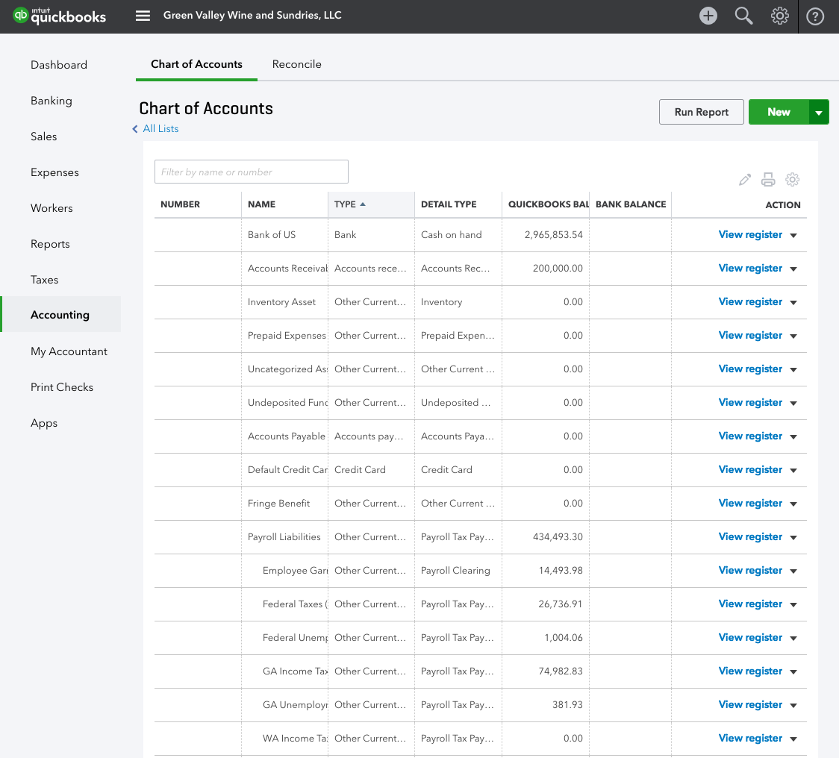The image size is (839, 758).
Task: View register for Accounts Receivable
Action: (x=750, y=269)
